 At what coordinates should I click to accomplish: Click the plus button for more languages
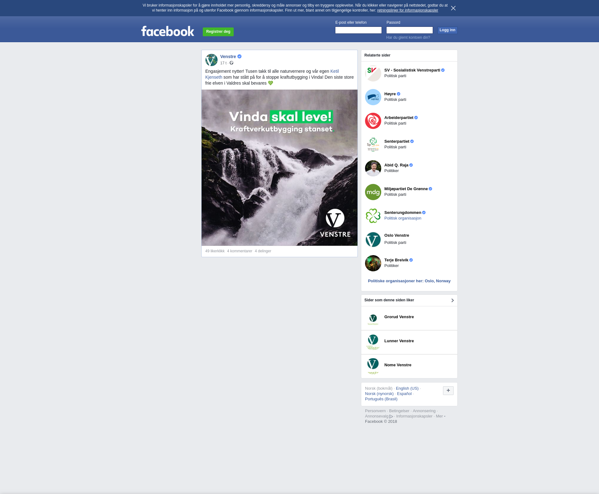(448, 391)
